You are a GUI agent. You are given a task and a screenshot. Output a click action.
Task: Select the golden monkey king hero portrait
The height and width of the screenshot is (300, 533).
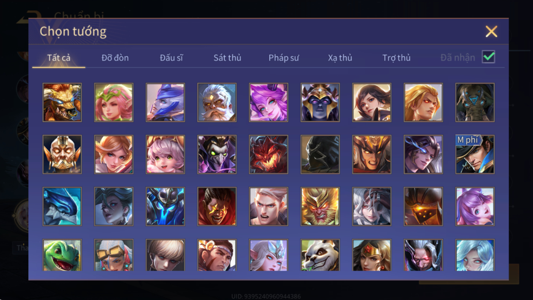point(320,206)
